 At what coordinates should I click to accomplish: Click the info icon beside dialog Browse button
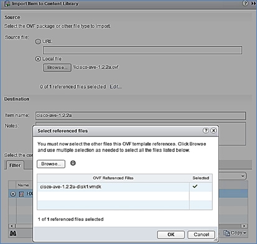click(x=73, y=163)
